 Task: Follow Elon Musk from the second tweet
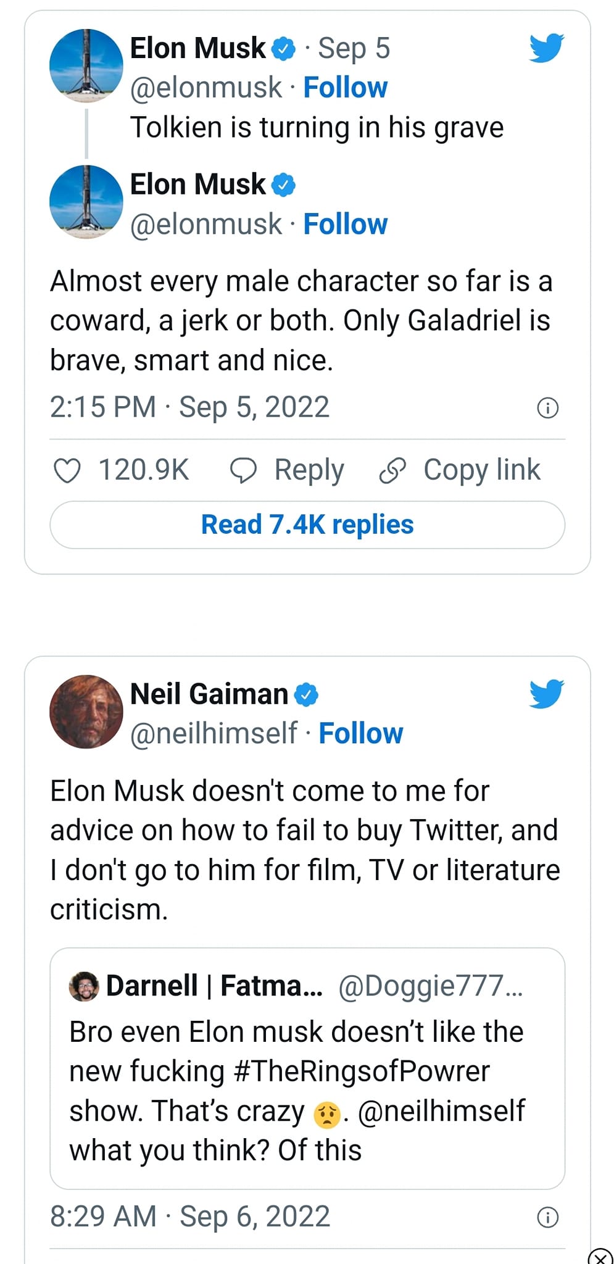pos(346,224)
